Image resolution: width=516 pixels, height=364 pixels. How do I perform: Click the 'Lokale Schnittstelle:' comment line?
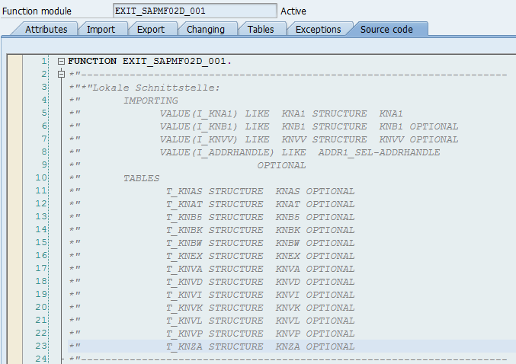click(144, 88)
